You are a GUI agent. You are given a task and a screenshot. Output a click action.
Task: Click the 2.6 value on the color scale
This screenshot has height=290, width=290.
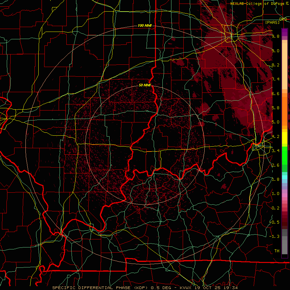(x=275, y=165)
